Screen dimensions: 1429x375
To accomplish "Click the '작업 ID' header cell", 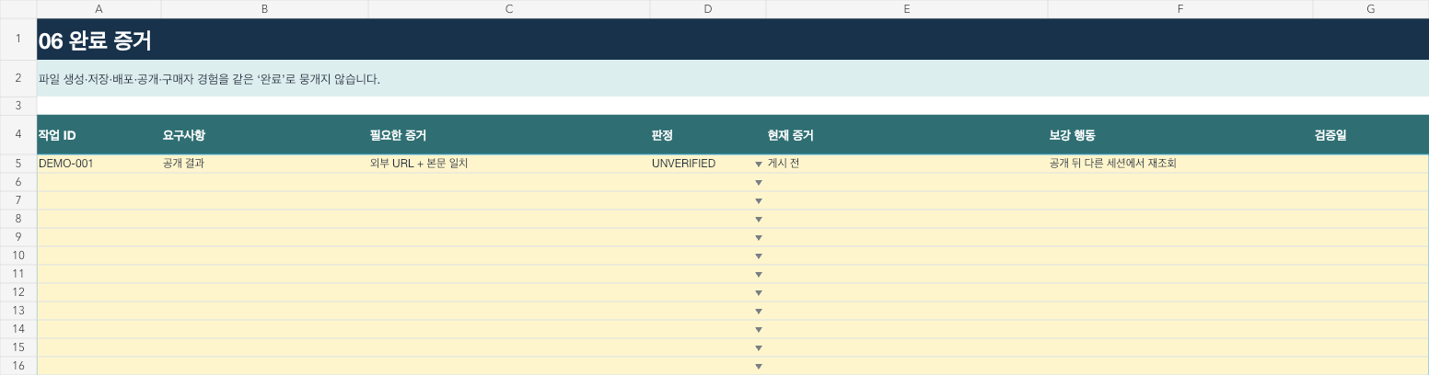I will pyautogui.click(x=99, y=135).
